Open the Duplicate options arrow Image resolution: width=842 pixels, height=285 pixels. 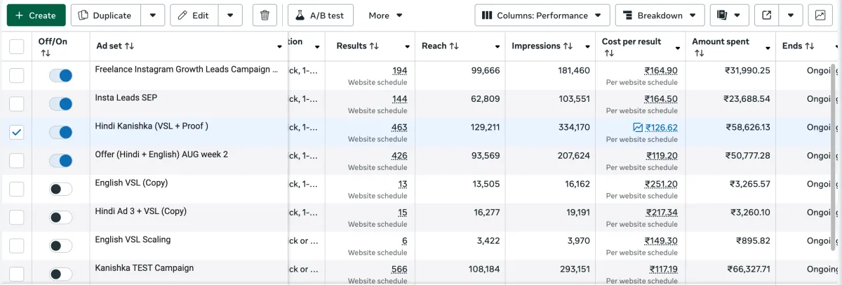(153, 15)
